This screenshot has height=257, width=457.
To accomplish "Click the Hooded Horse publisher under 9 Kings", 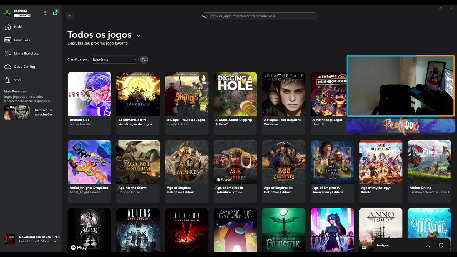I will click(x=177, y=124).
